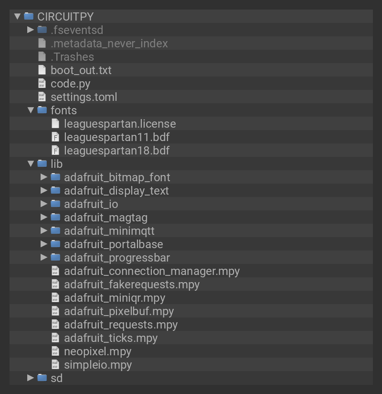Click the boot_out.txt file icon
The width and height of the screenshot is (382, 394).
click(42, 70)
